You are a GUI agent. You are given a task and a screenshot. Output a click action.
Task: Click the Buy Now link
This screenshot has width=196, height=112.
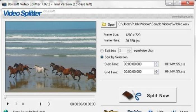(111, 111)
